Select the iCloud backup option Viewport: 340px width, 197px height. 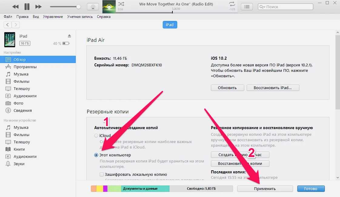pyautogui.click(x=96, y=135)
